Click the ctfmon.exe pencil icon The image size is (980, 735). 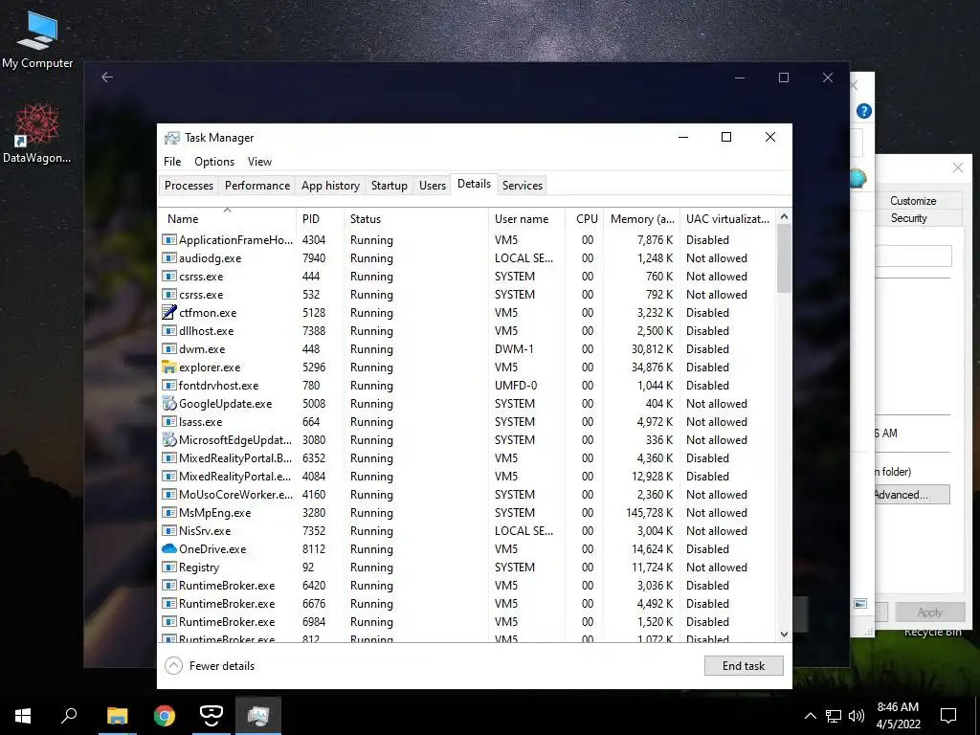[168, 313]
